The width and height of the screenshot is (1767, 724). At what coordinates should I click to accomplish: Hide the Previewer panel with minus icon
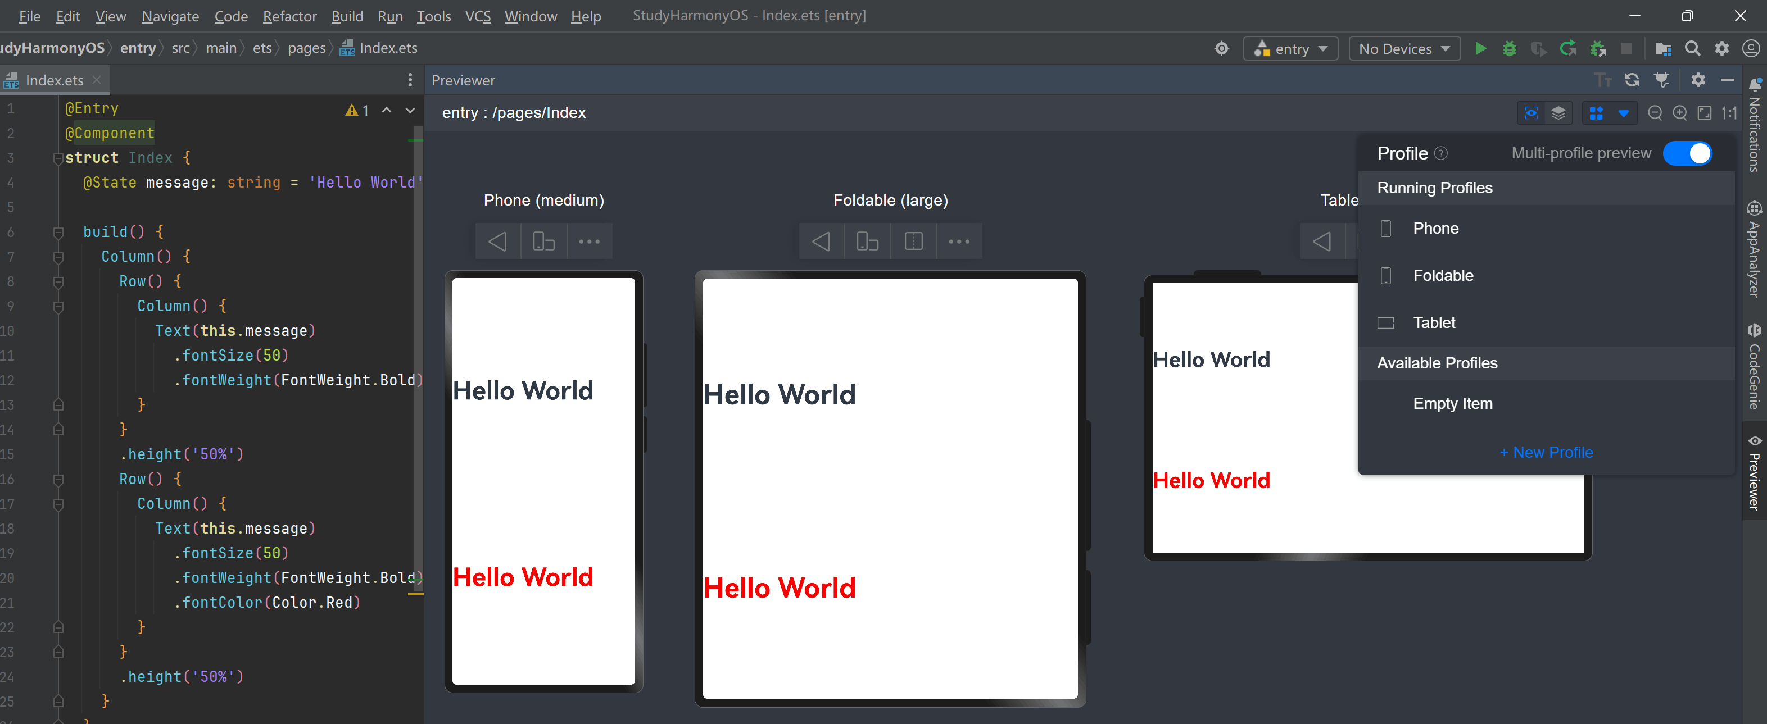coord(1727,80)
